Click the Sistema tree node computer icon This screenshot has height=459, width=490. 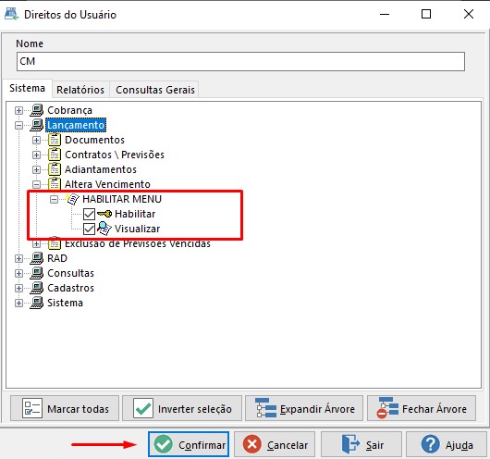37,303
